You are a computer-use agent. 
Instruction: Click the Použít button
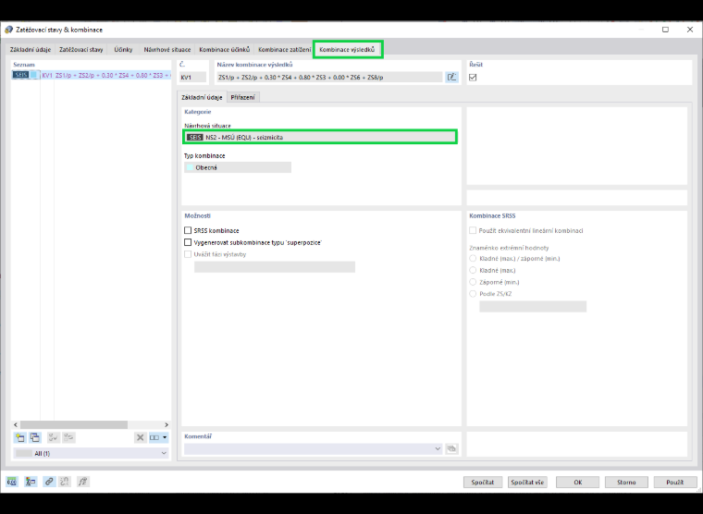(x=674, y=483)
